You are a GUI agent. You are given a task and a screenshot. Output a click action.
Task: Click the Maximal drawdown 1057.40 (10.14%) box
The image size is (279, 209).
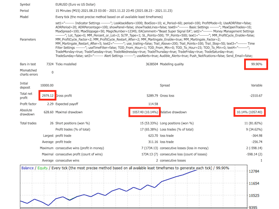coord(144,112)
